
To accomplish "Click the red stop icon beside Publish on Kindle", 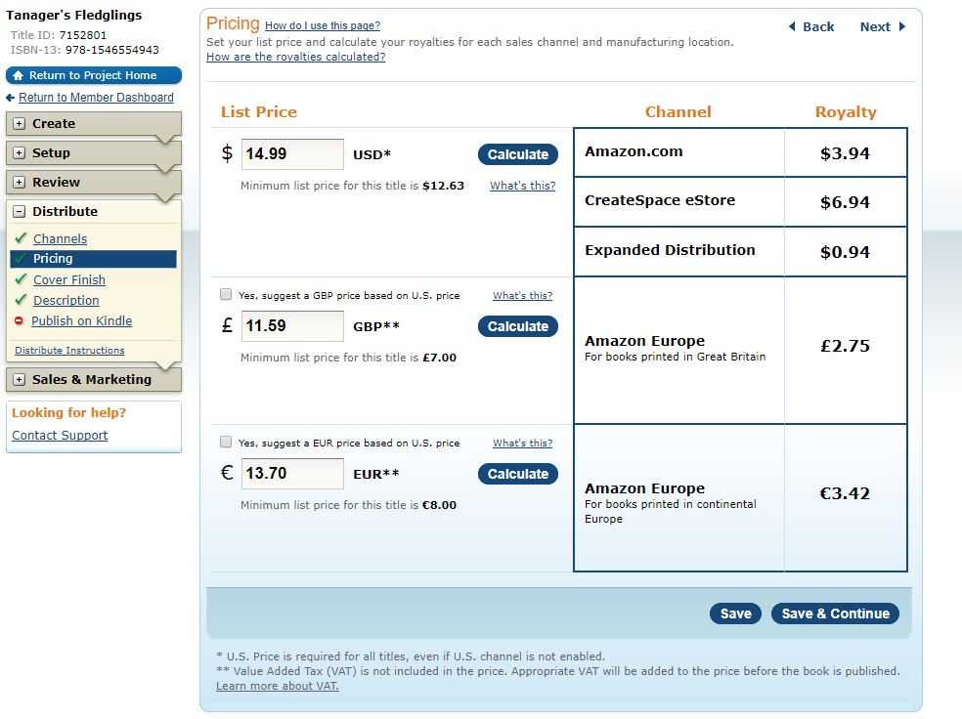I will coord(20,321).
